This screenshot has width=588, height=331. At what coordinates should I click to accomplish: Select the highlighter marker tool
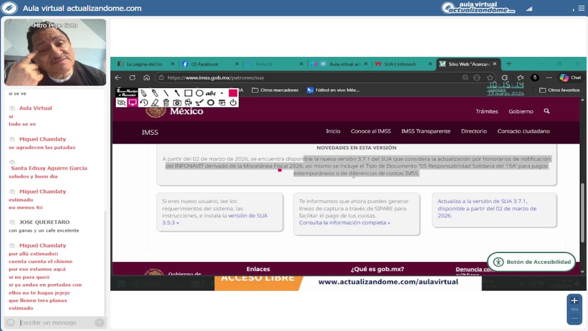[x=155, y=93]
